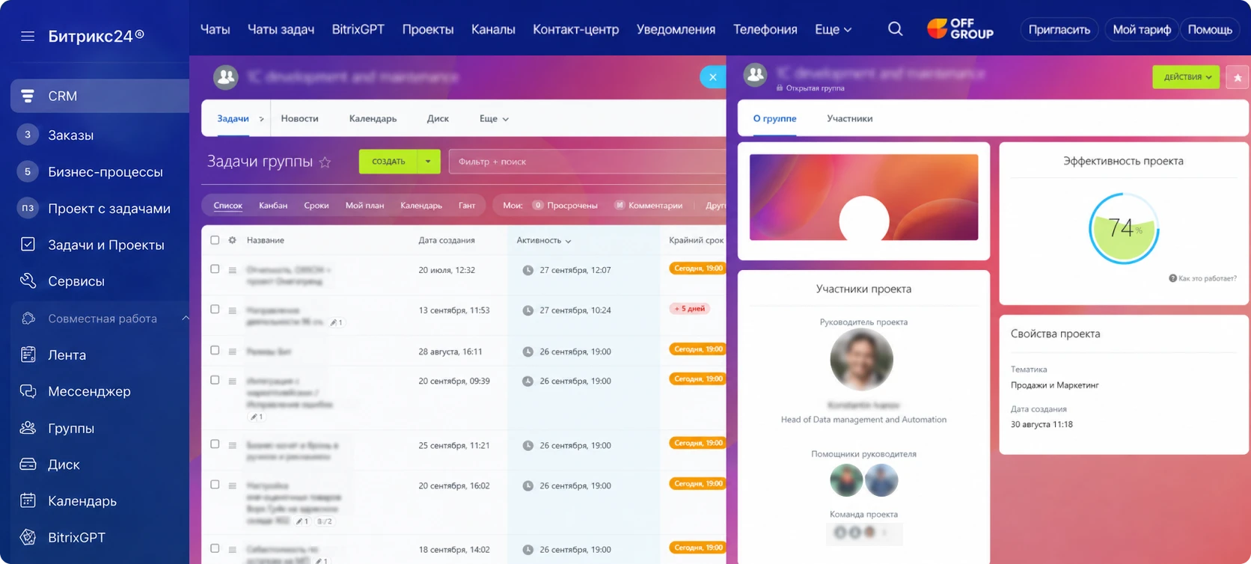Switch to the Гант task view
1251x564 pixels.
pyautogui.click(x=467, y=206)
